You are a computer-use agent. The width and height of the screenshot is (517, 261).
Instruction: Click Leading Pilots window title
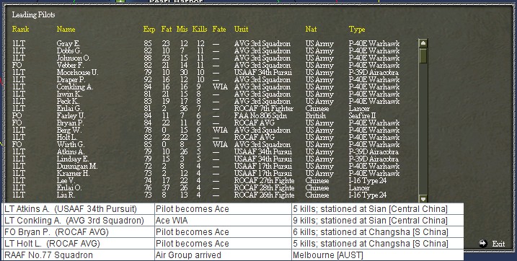click(x=33, y=15)
